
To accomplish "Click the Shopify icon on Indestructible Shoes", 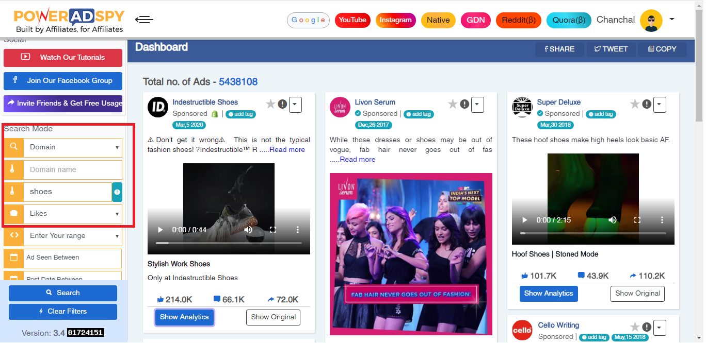I will click(215, 114).
